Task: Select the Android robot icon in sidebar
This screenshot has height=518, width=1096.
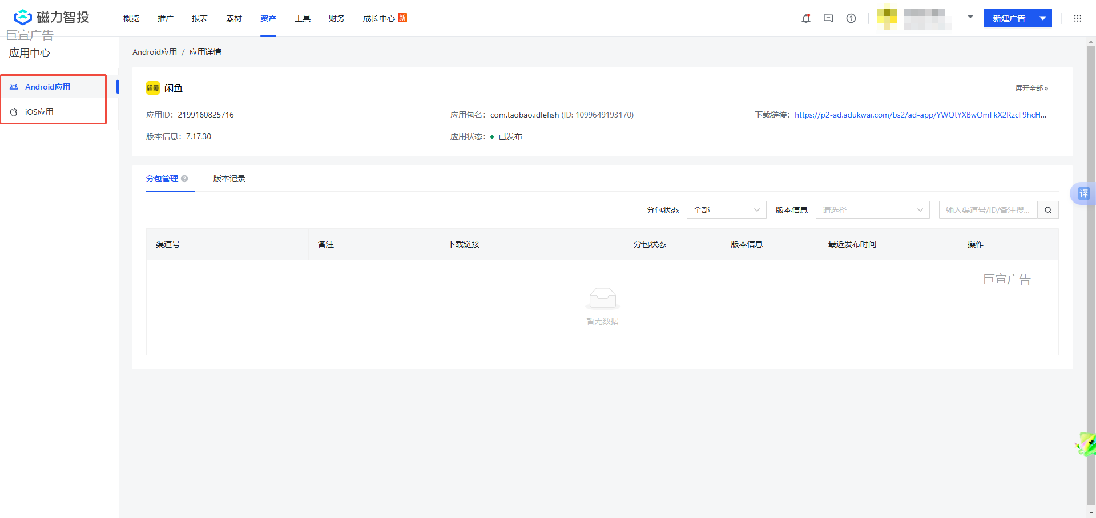Action: tap(14, 87)
